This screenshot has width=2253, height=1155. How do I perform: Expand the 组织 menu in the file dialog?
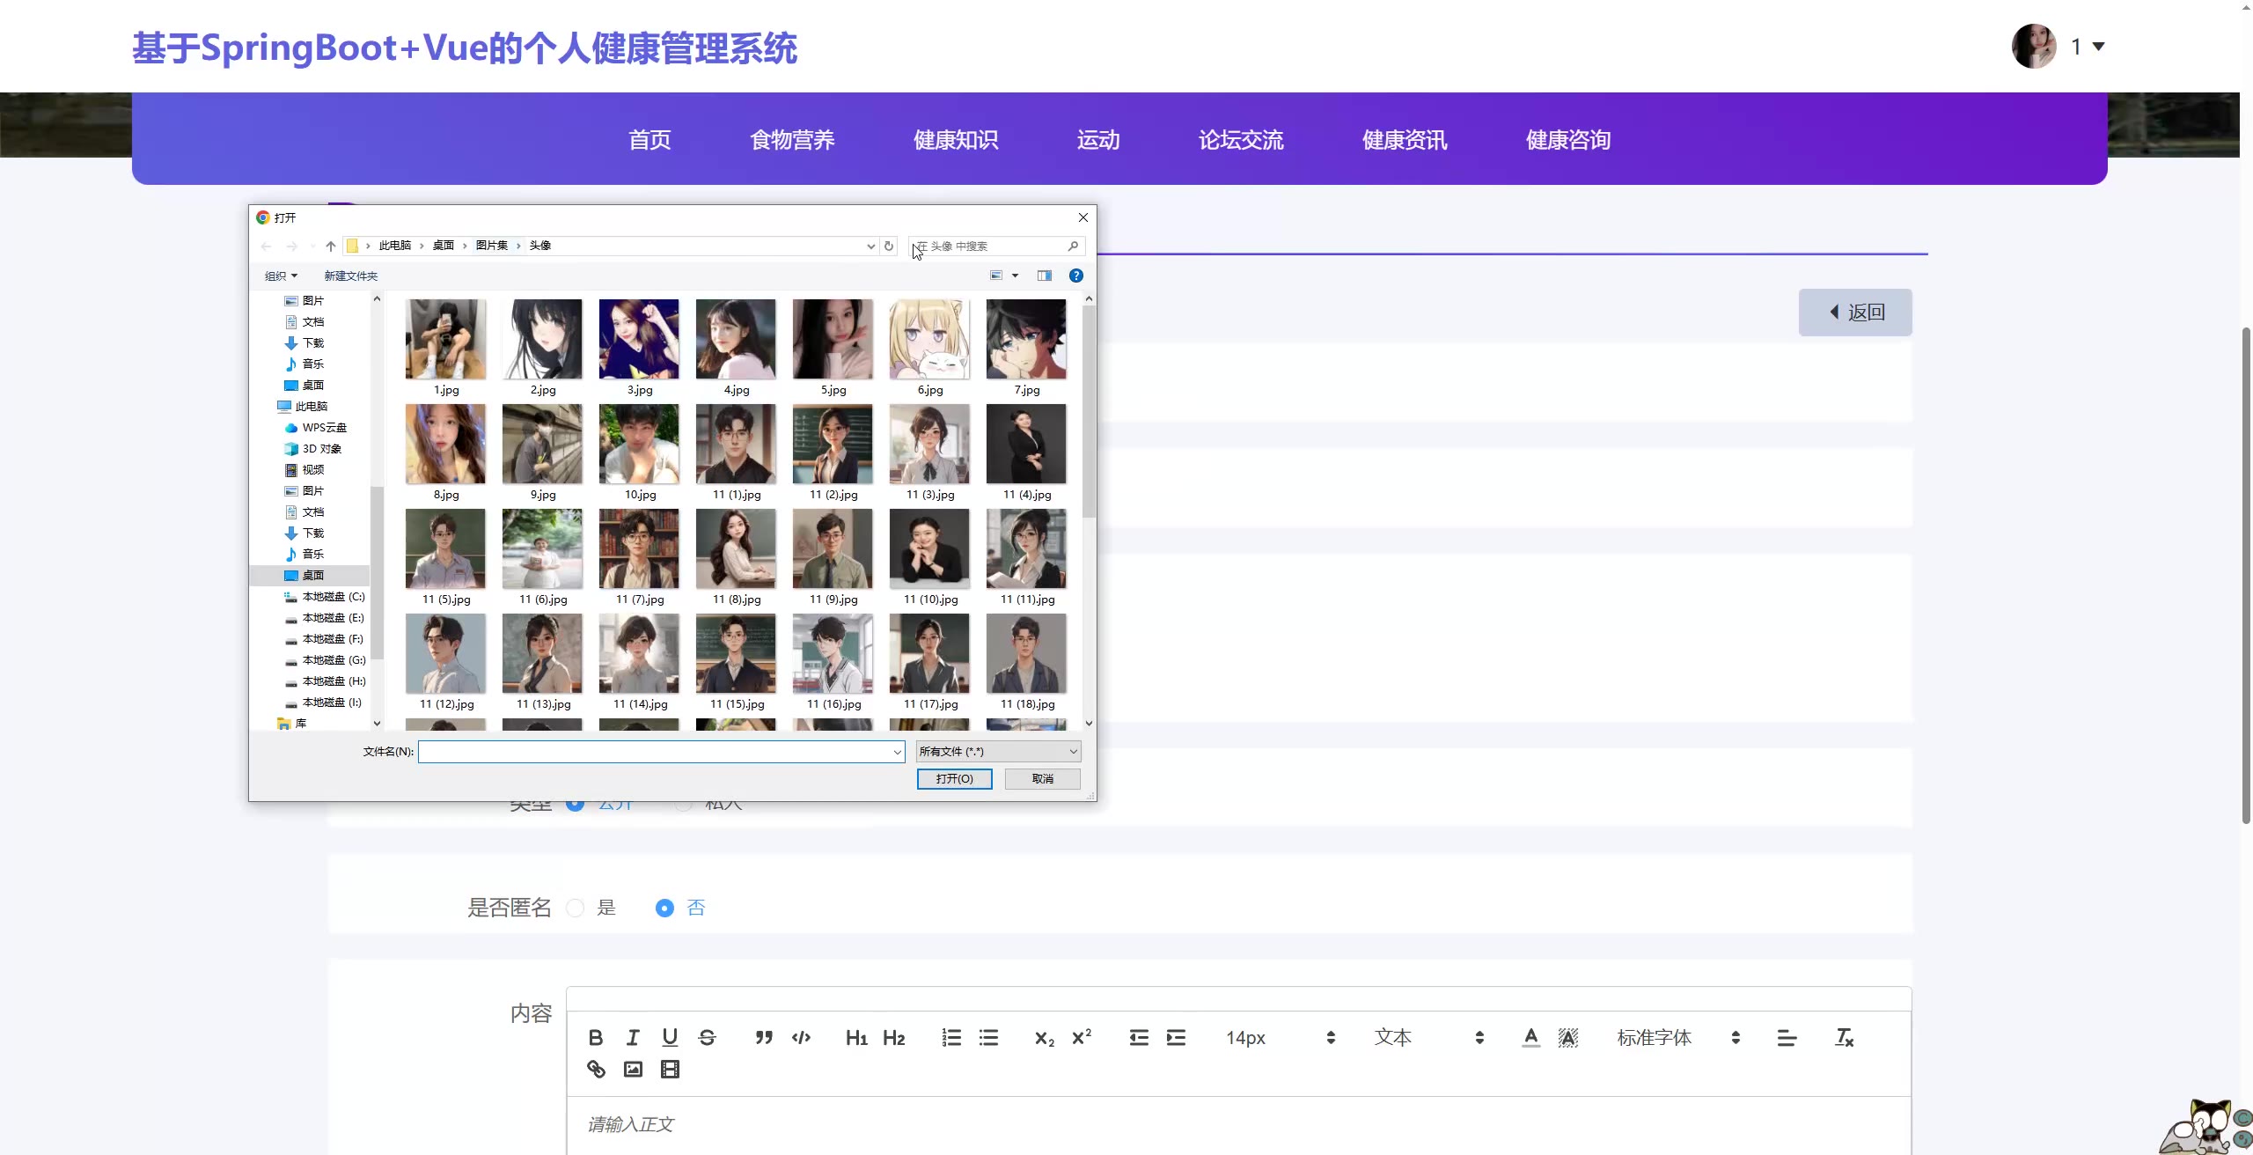(281, 276)
